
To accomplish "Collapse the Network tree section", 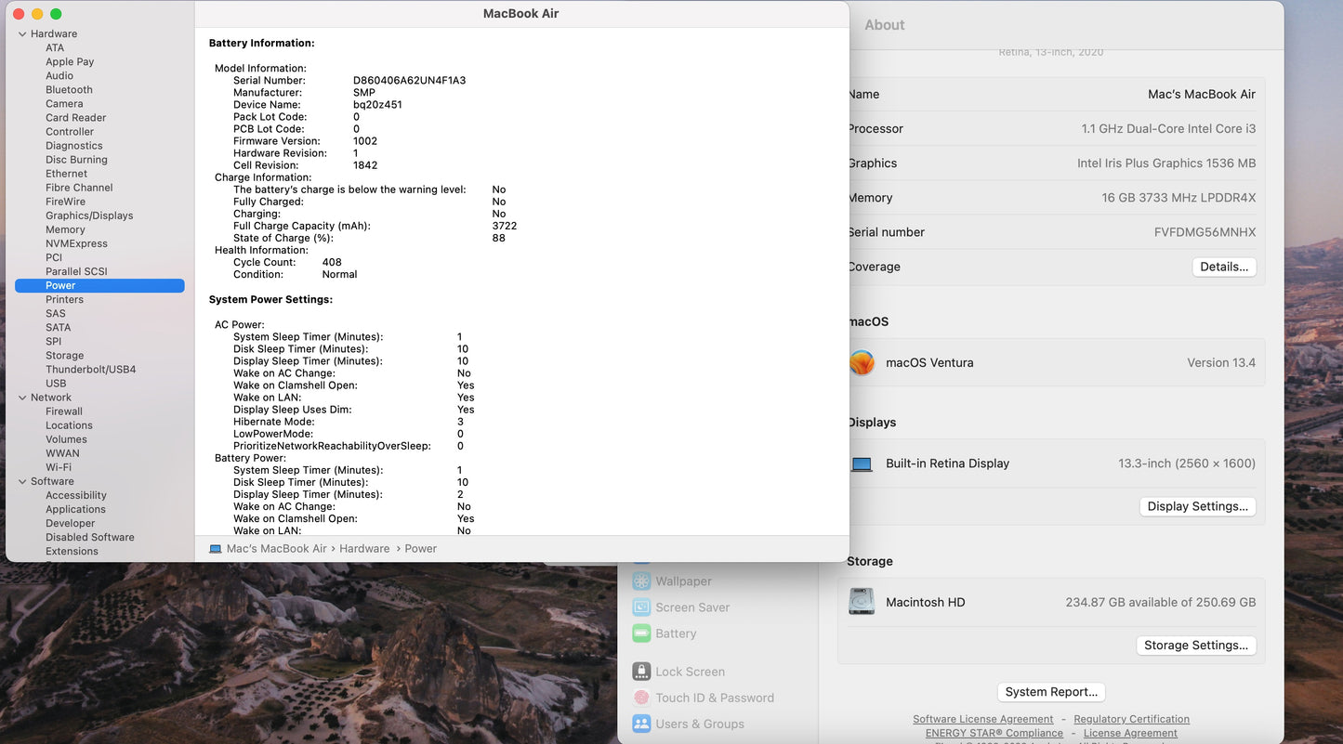I will pos(22,398).
